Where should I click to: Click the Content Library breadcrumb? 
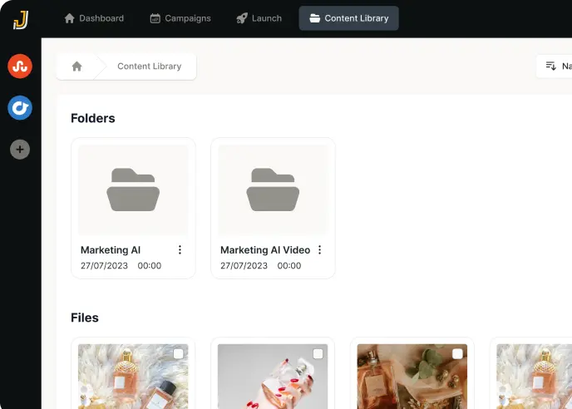149,67
